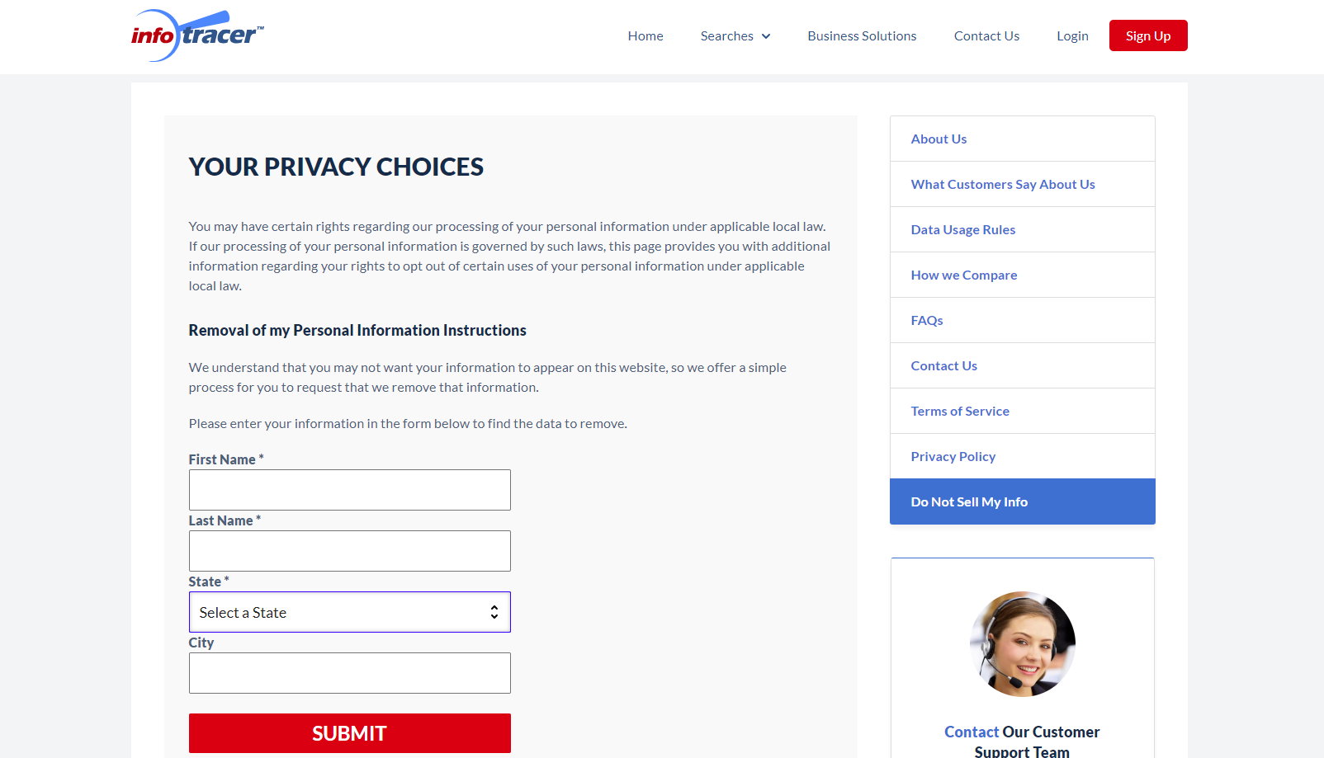
Task: Focus the First Name field
Action: [349, 490]
